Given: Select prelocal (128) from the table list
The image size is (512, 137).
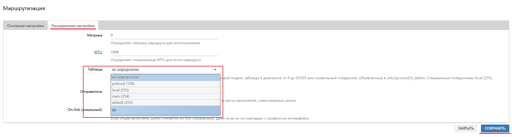Looking at the screenshot, I should 165,84.
